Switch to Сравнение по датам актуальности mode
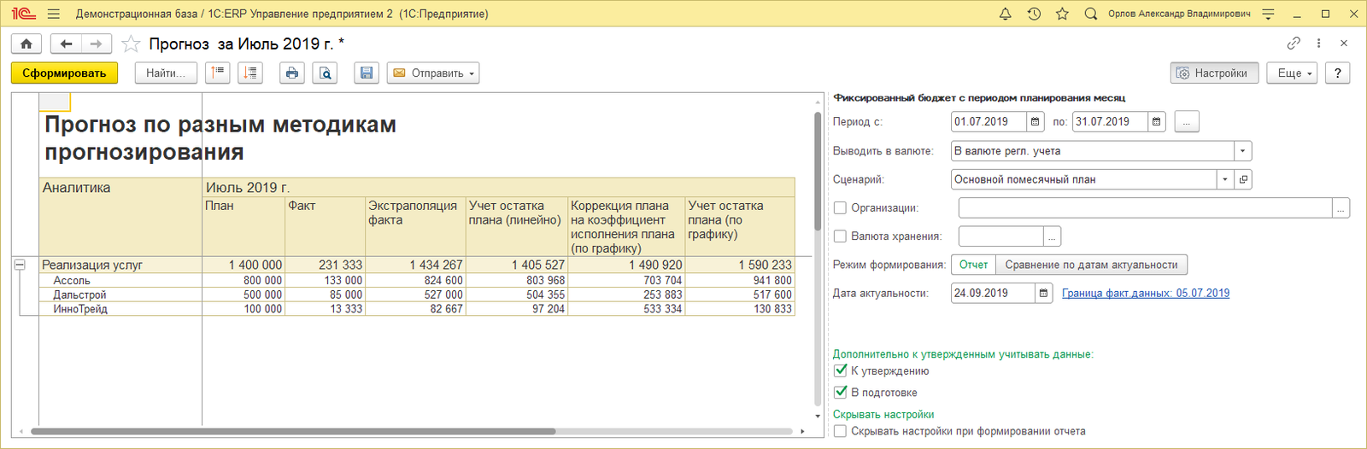Screen dimensions: 1367x449 tap(1091, 265)
